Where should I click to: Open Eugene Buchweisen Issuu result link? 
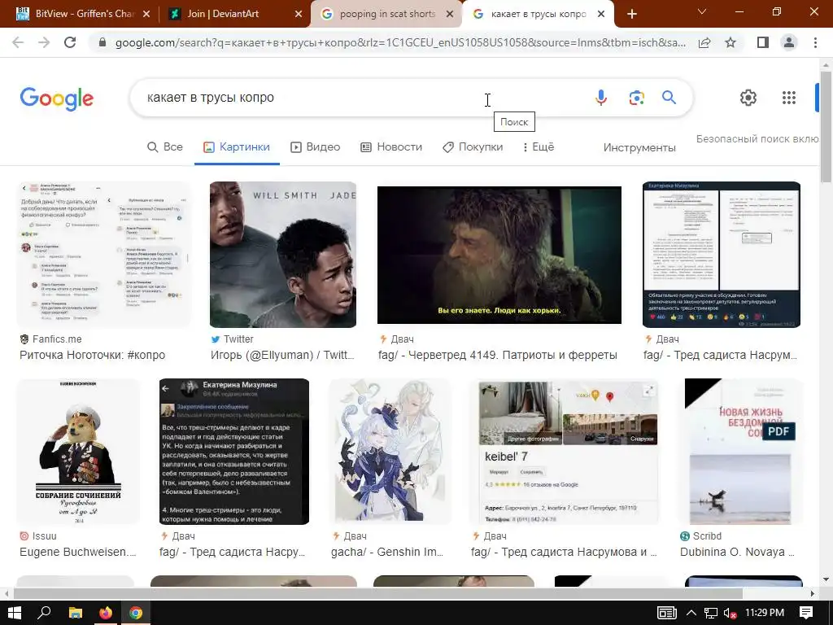pyautogui.click(x=78, y=553)
